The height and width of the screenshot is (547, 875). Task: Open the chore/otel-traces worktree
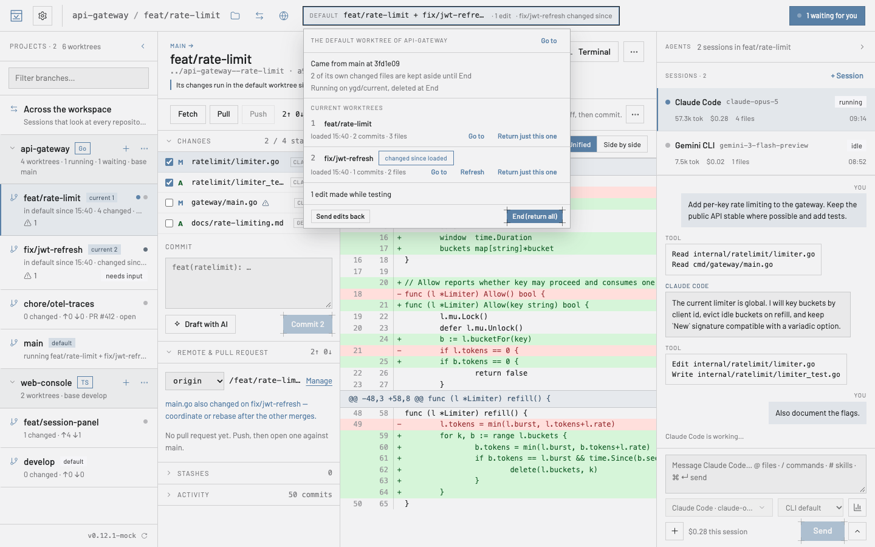pyautogui.click(x=79, y=309)
